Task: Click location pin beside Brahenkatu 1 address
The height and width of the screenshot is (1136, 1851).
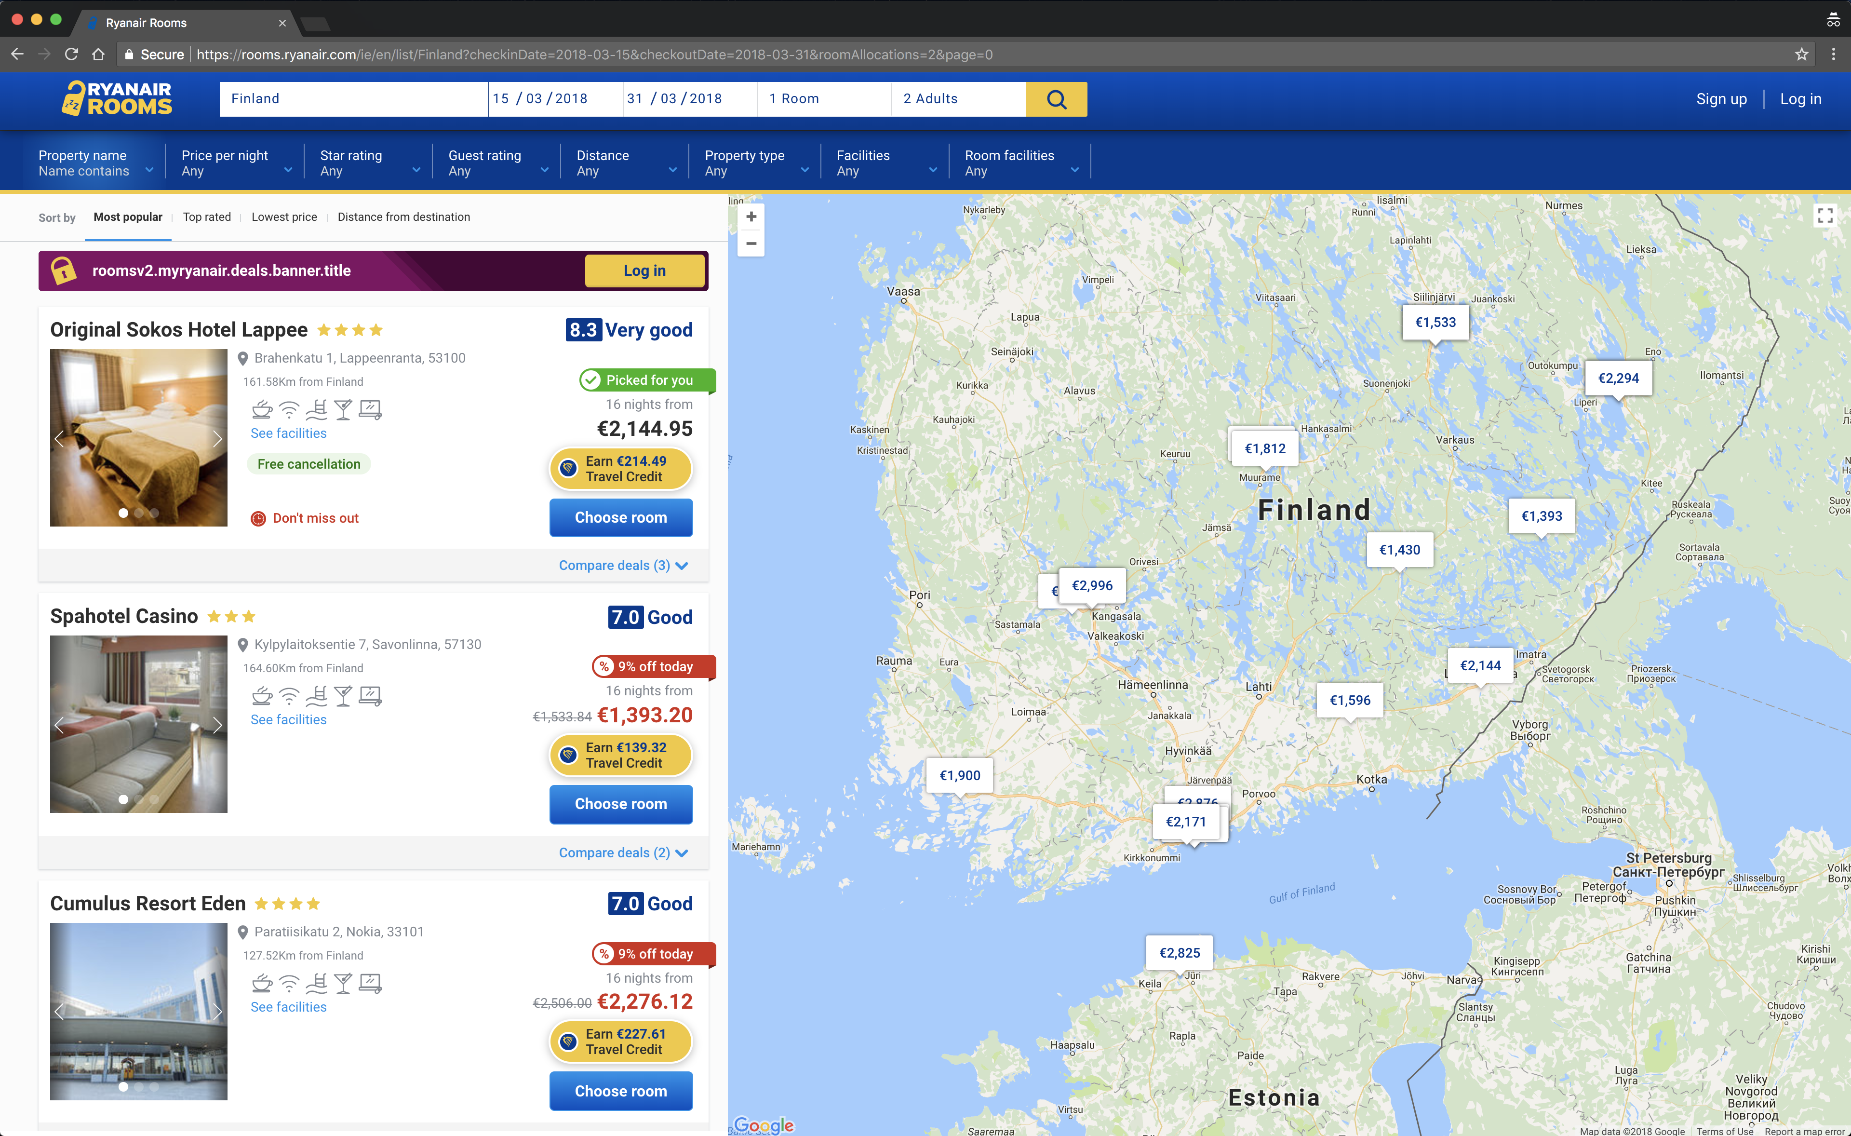Action: 242,358
